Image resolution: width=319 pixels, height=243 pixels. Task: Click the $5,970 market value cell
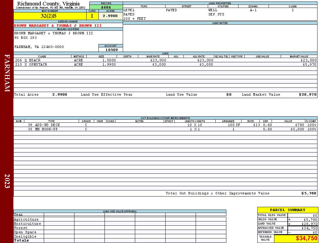click(x=310, y=64)
